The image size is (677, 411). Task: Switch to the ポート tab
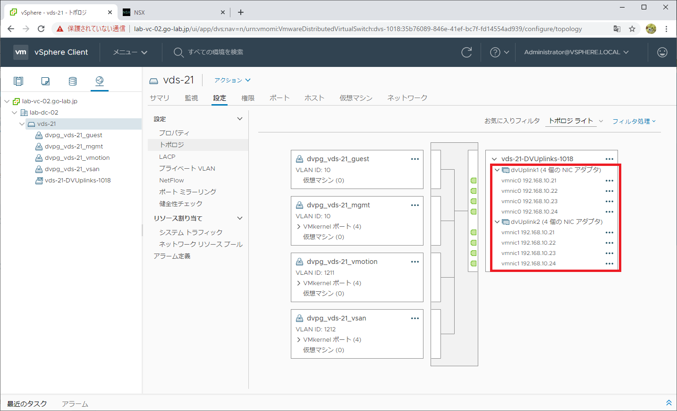279,98
